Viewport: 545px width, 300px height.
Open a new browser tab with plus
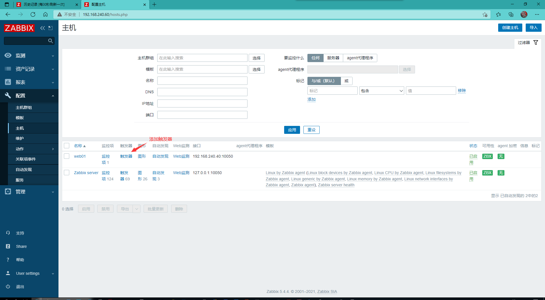[154, 5]
